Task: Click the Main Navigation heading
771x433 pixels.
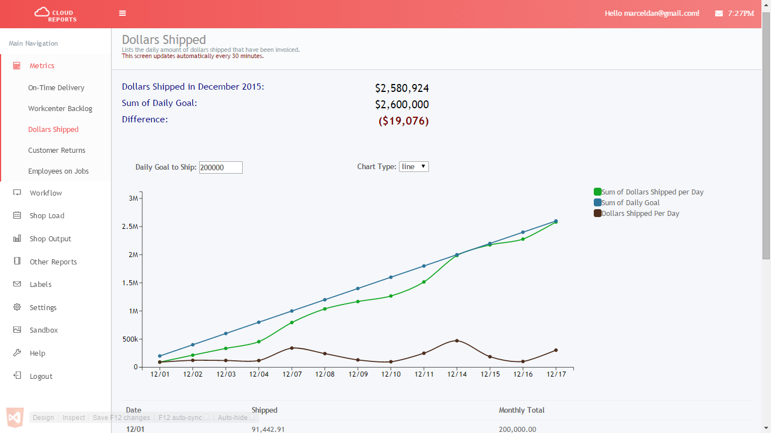Action: pyautogui.click(x=33, y=43)
